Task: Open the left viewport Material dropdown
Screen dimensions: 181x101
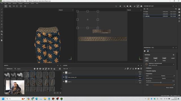Action: (66, 10)
